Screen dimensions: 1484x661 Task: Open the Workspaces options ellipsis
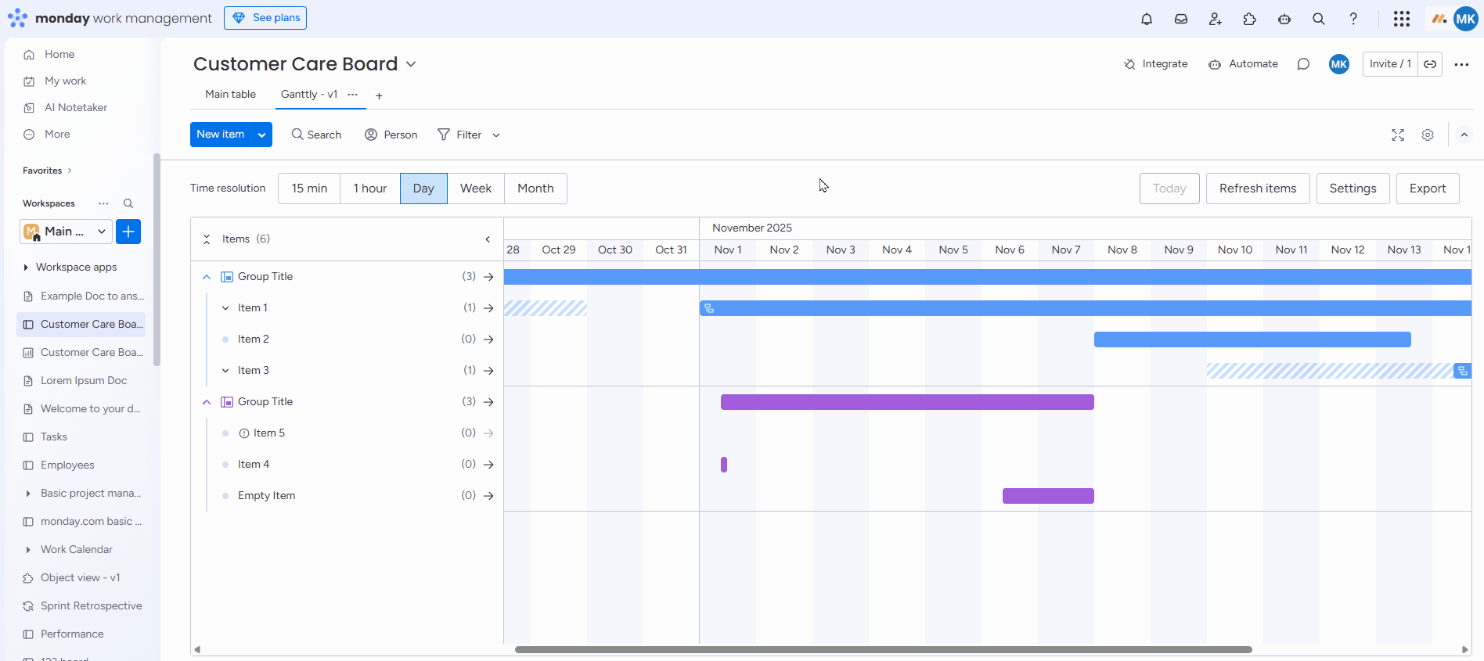click(103, 203)
